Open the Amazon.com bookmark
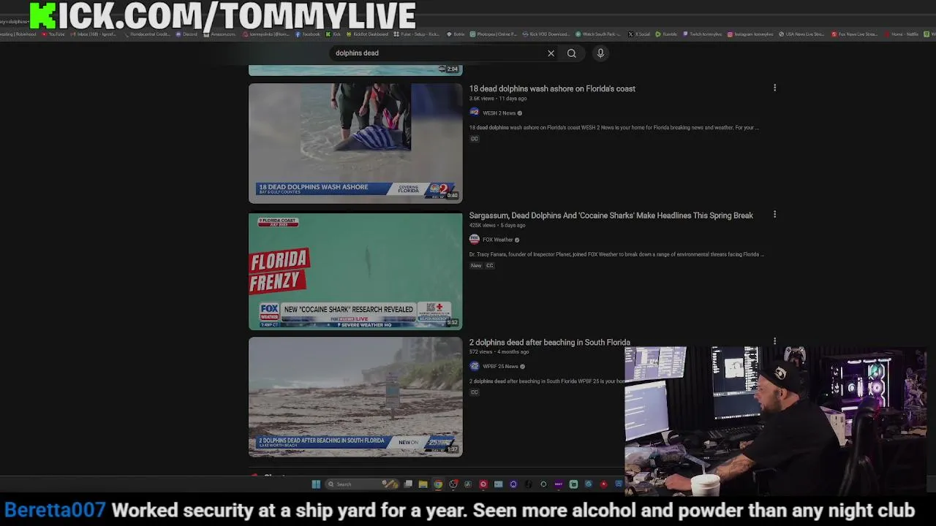 pyautogui.click(x=219, y=34)
